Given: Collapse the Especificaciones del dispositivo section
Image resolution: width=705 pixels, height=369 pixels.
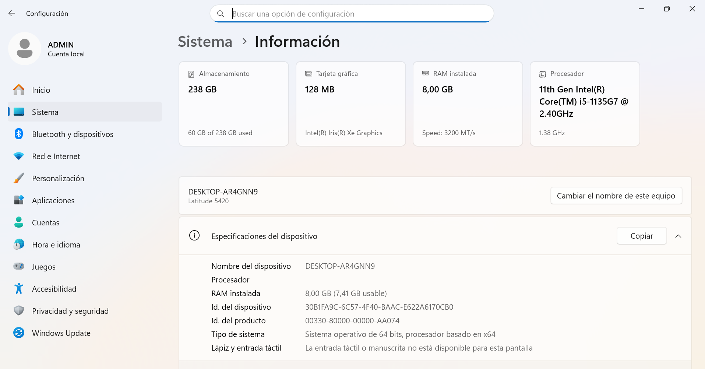Looking at the screenshot, I should tap(679, 236).
